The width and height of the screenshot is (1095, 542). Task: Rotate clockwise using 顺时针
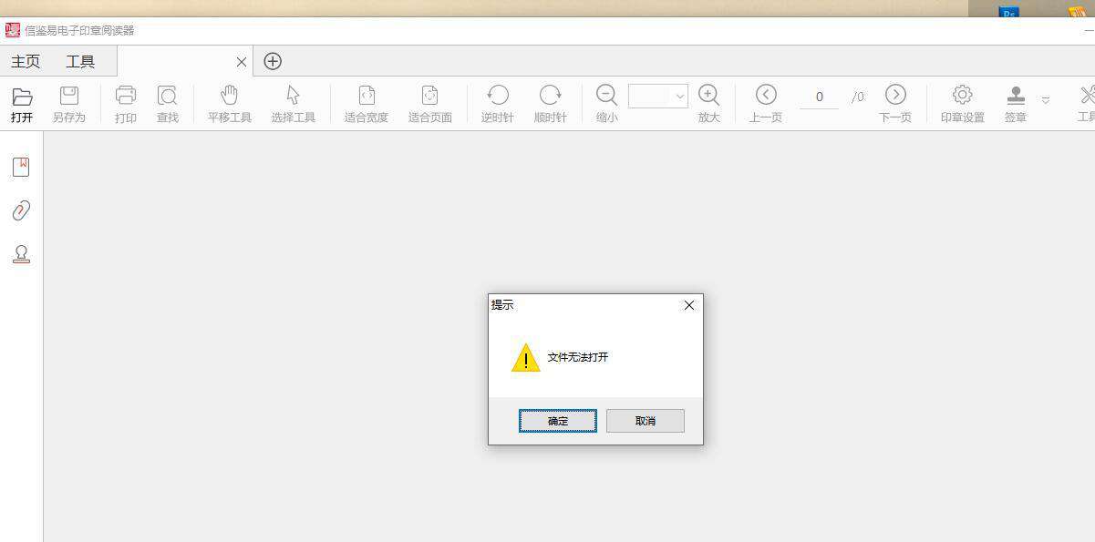pos(550,104)
